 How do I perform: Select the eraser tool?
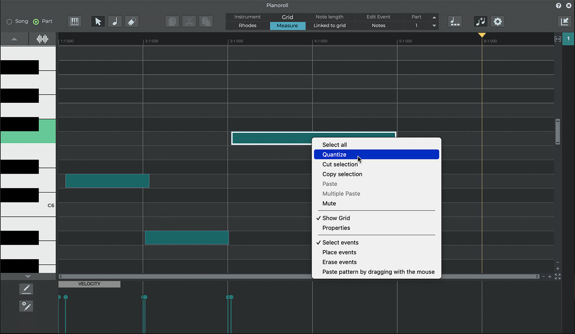pyautogui.click(x=132, y=21)
